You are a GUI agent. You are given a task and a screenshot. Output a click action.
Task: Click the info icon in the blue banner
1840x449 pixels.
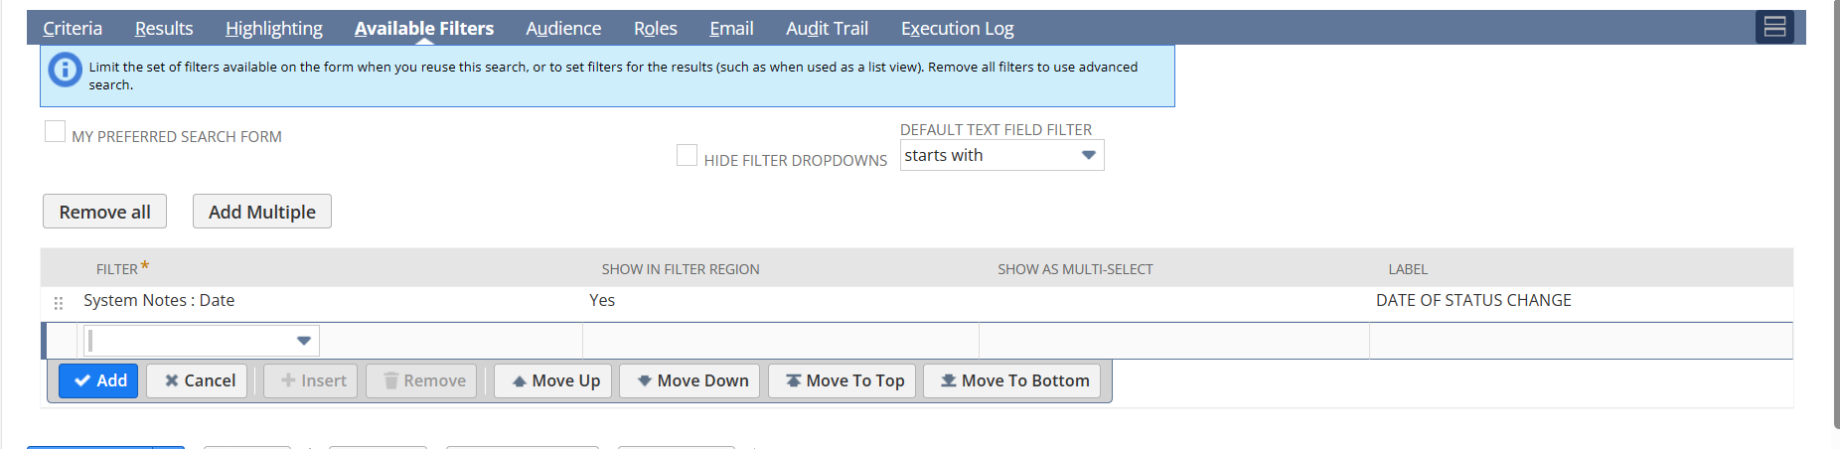click(66, 70)
